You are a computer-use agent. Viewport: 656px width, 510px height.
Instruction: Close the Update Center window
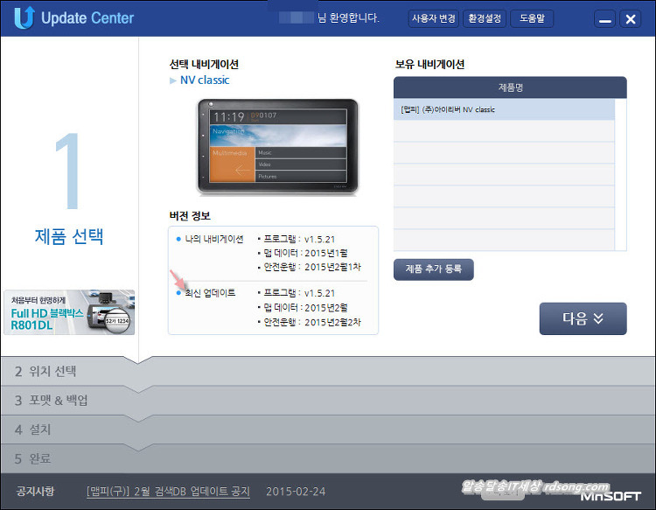tap(631, 19)
